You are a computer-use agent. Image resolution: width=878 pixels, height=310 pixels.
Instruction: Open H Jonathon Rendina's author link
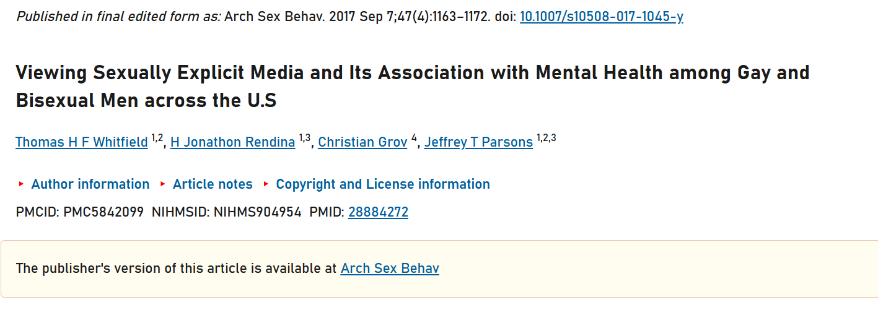[232, 142]
